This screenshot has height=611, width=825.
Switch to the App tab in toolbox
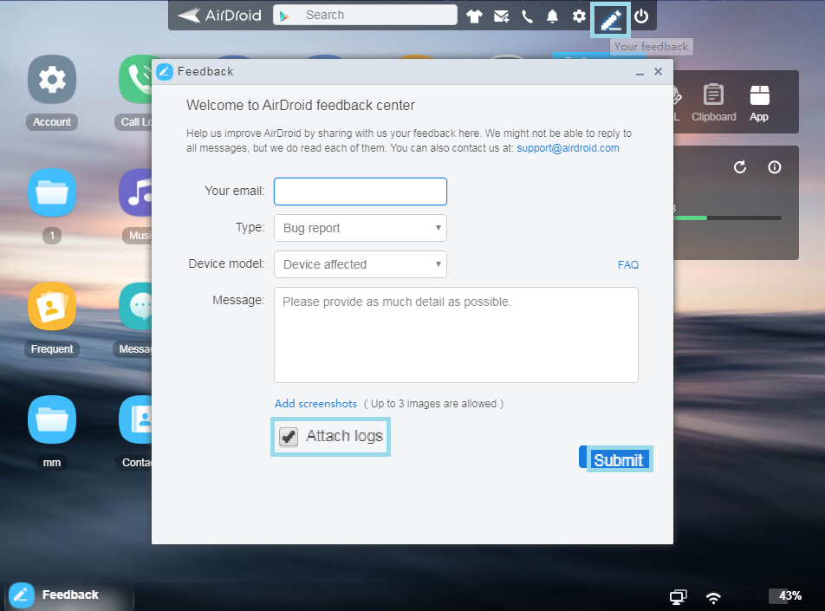pos(759,102)
